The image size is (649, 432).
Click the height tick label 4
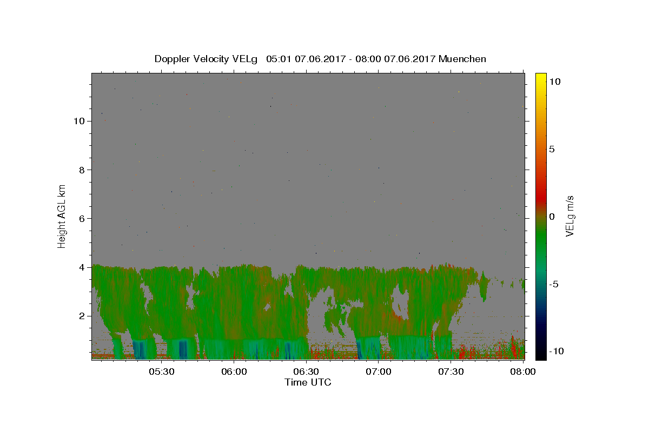pos(82,267)
